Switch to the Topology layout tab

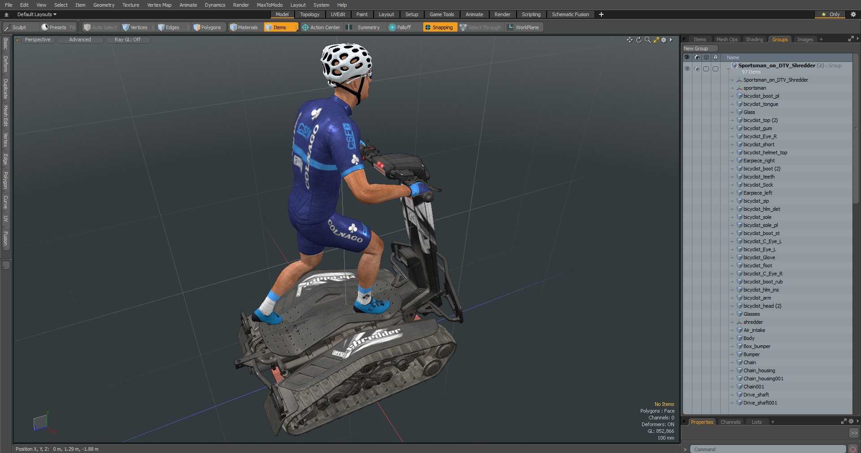pyautogui.click(x=309, y=14)
